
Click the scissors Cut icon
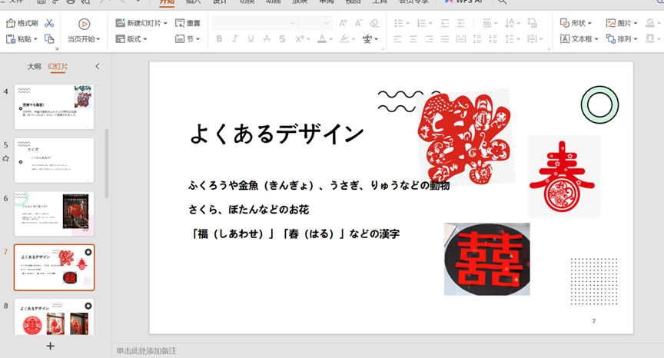click(49, 23)
